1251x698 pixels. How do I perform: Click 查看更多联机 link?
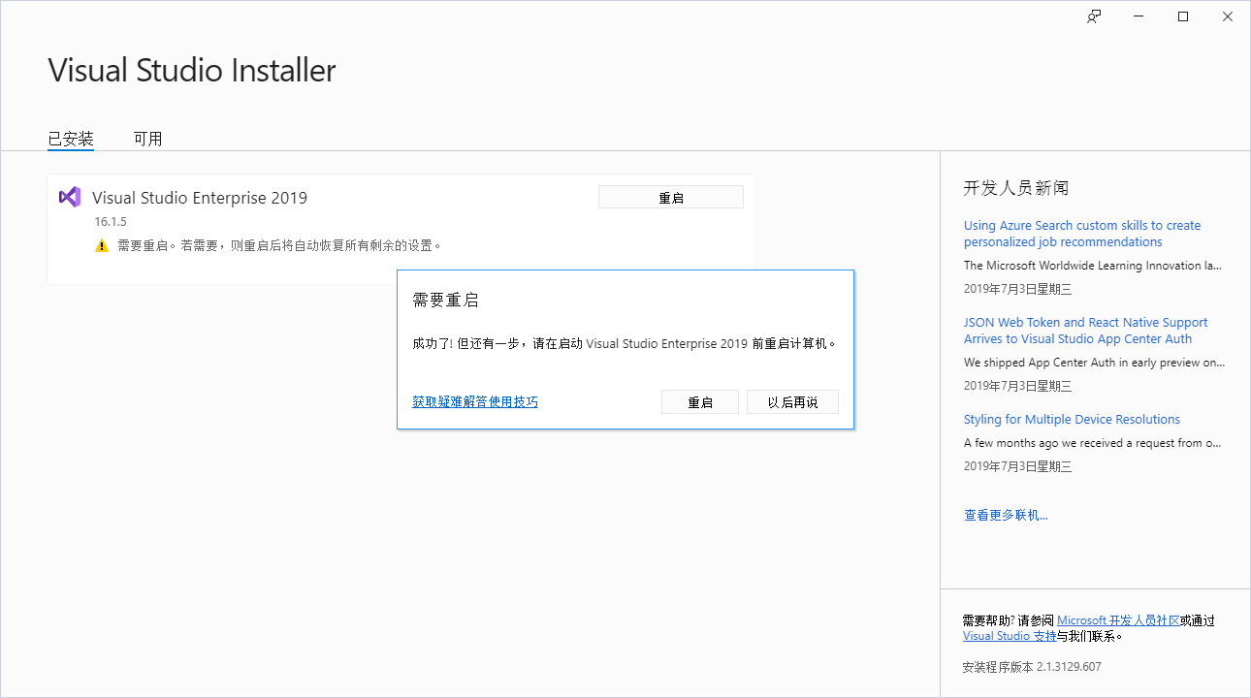point(1006,516)
